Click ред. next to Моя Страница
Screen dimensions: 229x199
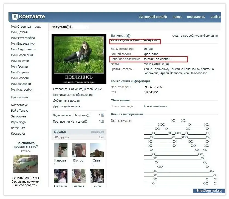coord(38,27)
